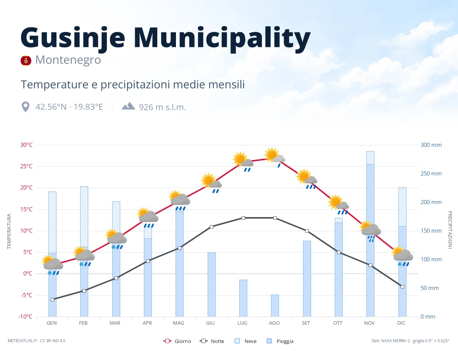Screen dimensions: 458x351
Task: Click the AGO month label
Action: click(274, 323)
